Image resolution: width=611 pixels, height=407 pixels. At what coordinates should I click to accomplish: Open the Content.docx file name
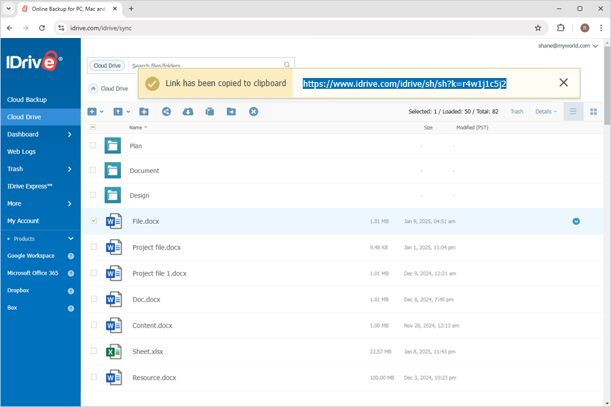tap(152, 325)
